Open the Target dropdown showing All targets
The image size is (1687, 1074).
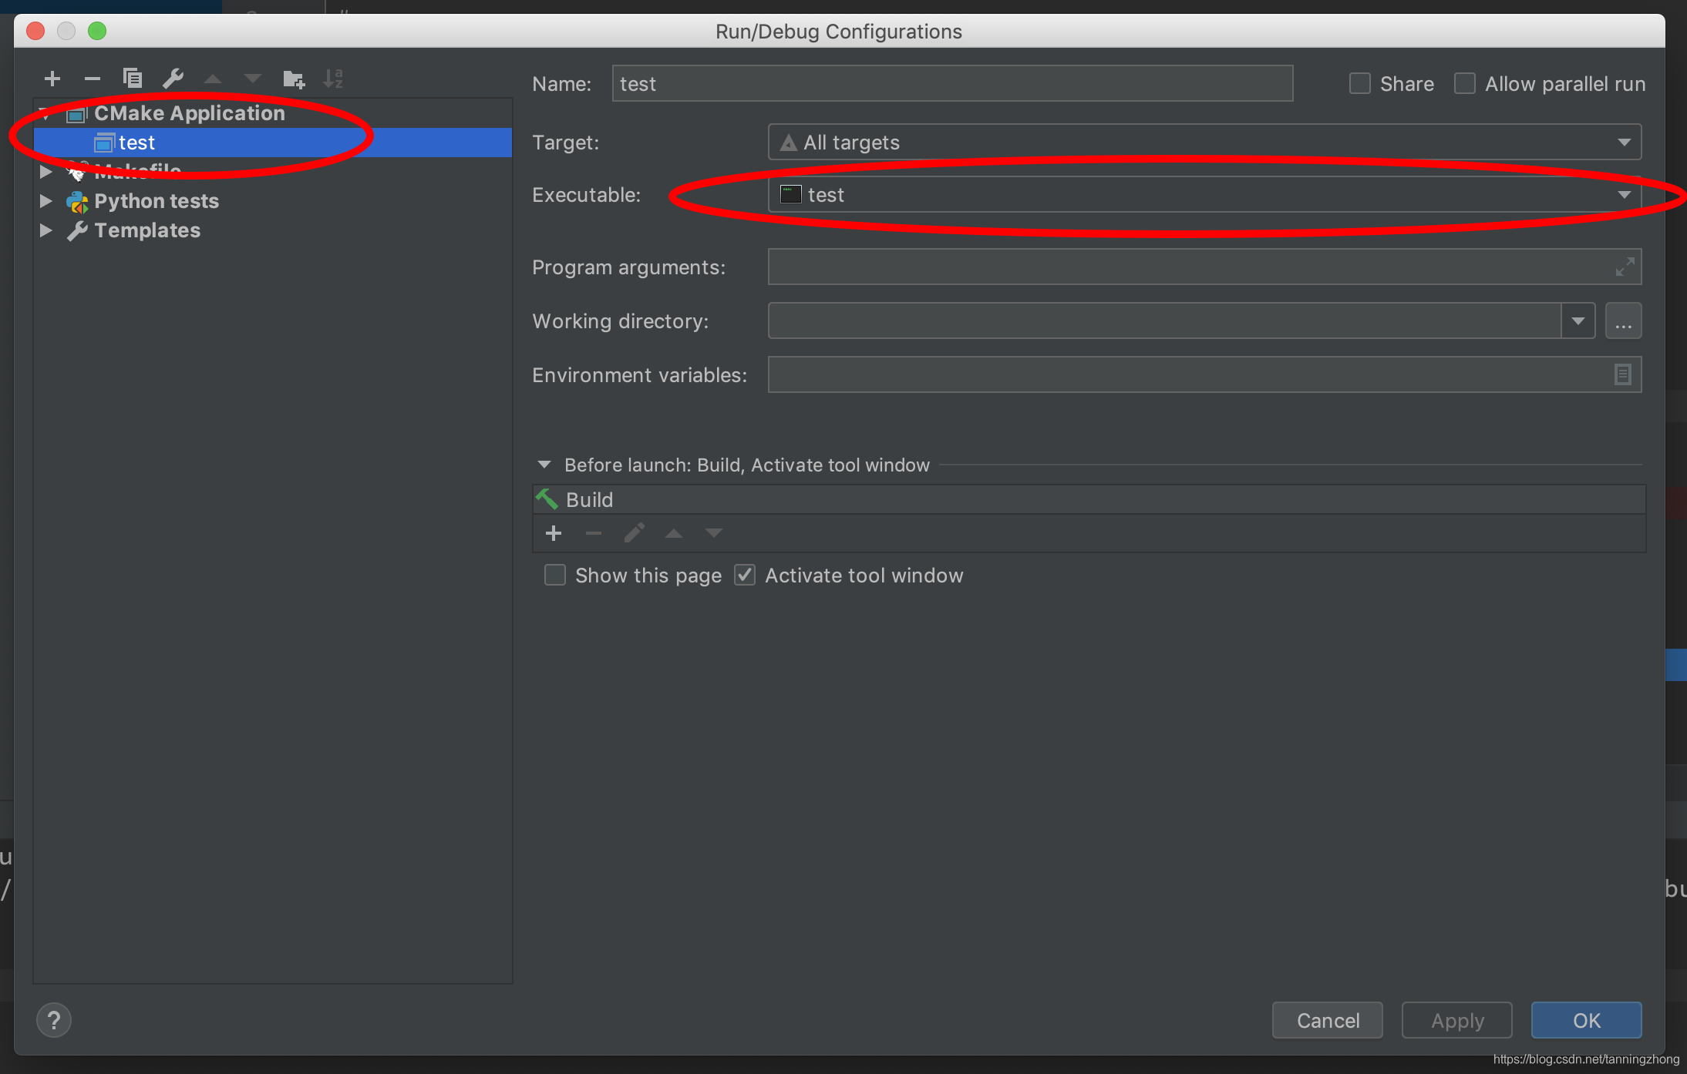[x=1204, y=143]
